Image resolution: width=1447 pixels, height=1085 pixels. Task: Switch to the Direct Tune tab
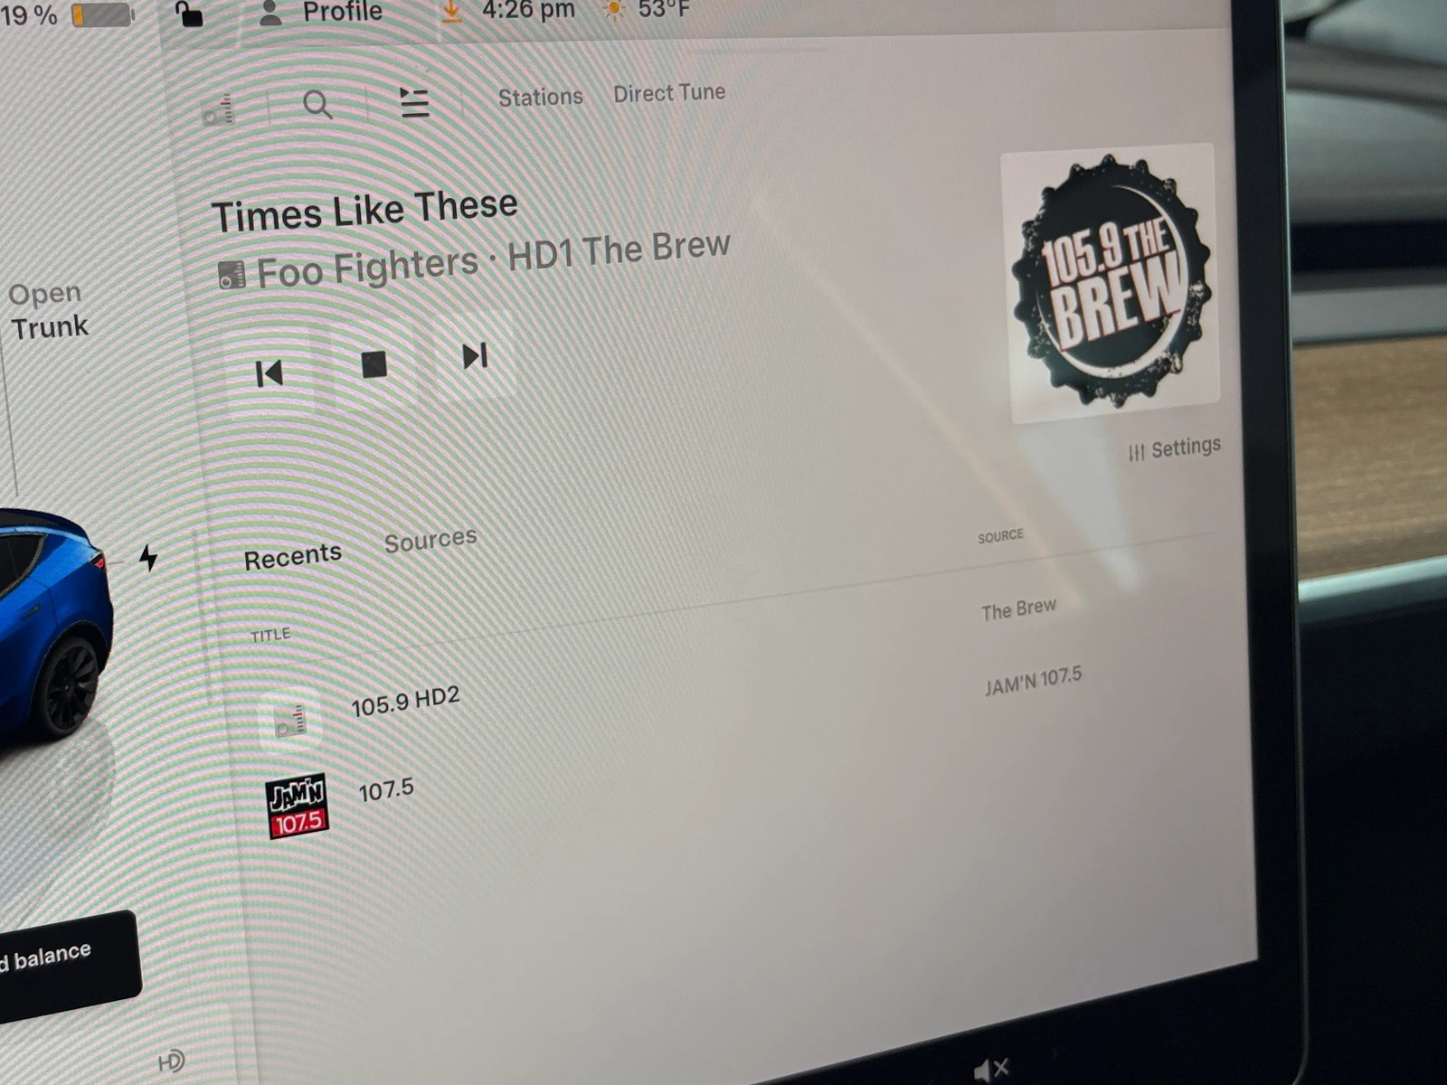[669, 93]
